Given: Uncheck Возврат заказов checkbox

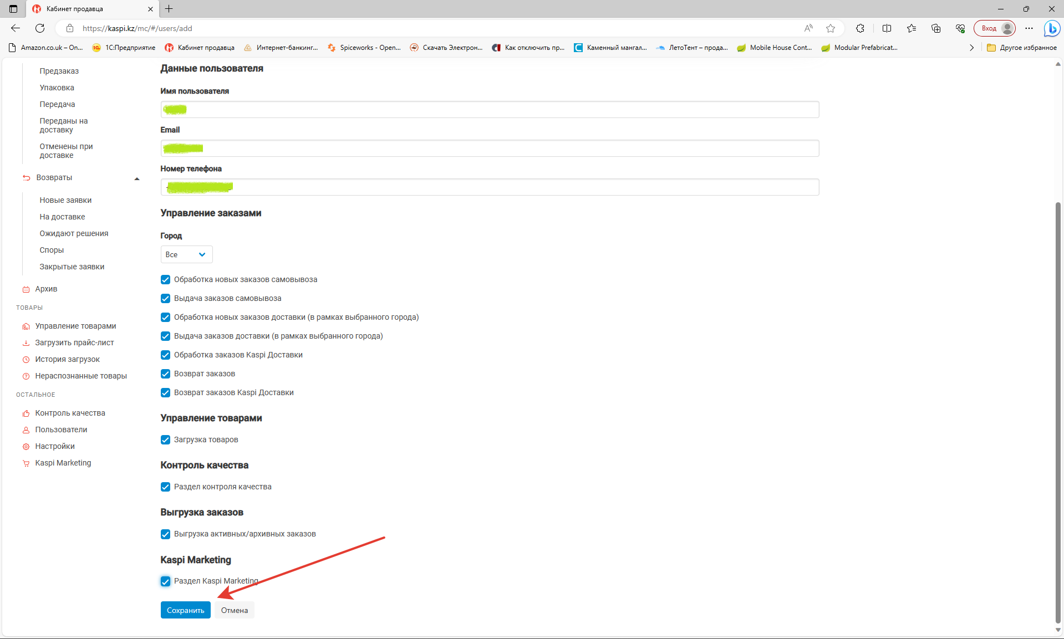Looking at the screenshot, I should point(165,374).
